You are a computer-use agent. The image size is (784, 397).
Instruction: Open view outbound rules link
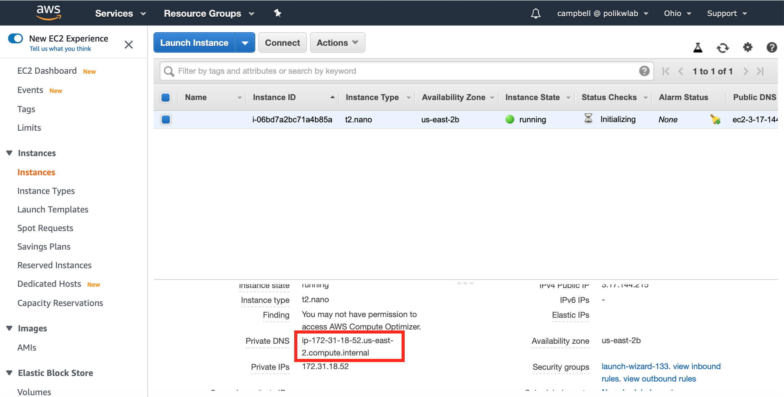coord(659,379)
